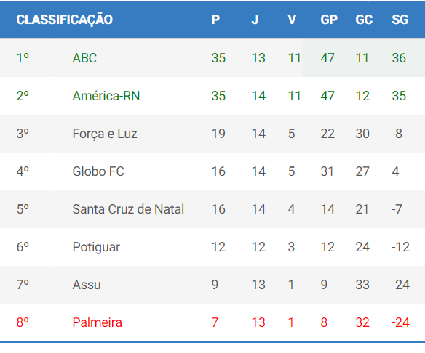Viewport: 425px width, 353px height.
Task: Open the Palmeira team in red
Action: [97, 322]
